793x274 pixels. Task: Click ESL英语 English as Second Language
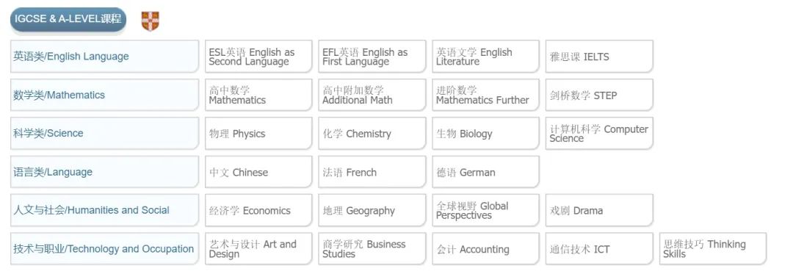[258, 57]
